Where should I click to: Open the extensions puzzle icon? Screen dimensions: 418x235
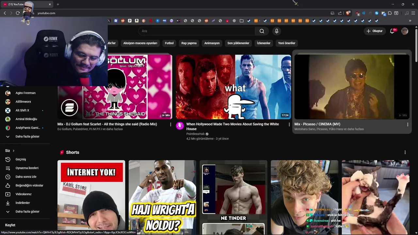click(x=390, y=13)
